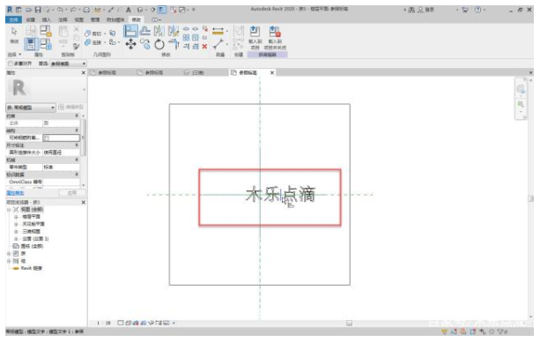Click the view scale 1:20 in view control bar
Screen dimensions: 540x342
point(104,323)
